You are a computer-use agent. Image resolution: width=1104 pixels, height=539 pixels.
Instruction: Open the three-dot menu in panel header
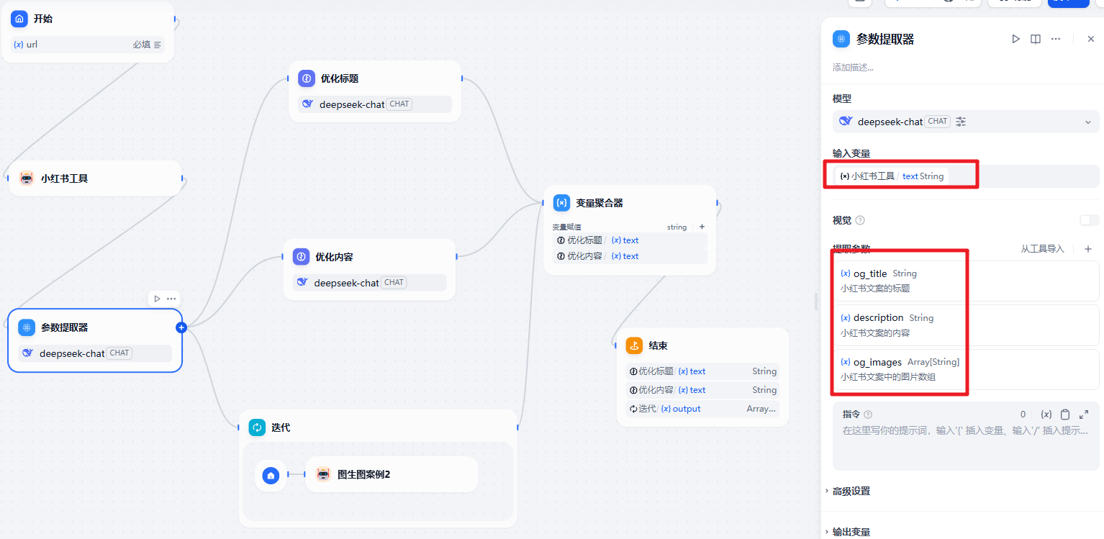(1056, 39)
